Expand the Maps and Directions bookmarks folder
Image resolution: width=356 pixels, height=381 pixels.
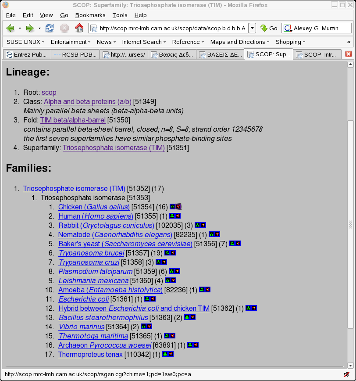point(240,42)
